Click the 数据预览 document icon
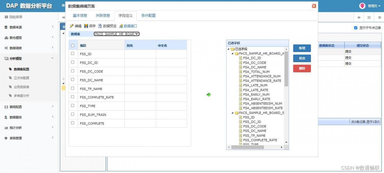 coord(100,26)
